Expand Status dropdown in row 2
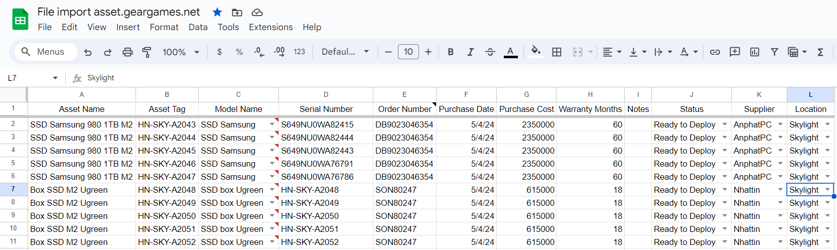Image resolution: width=837 pixels, height=250 pixels. coord(725,124)
